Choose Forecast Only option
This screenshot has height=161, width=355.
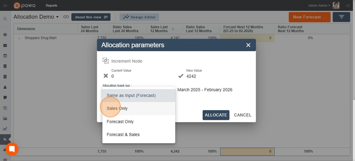pyautogui.click(x=138, y=122)
